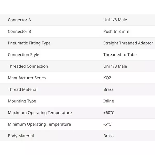Viewport: 155px width, 155px height.
Task: Select the "KQ2" series value
Action: coord(107,78)
